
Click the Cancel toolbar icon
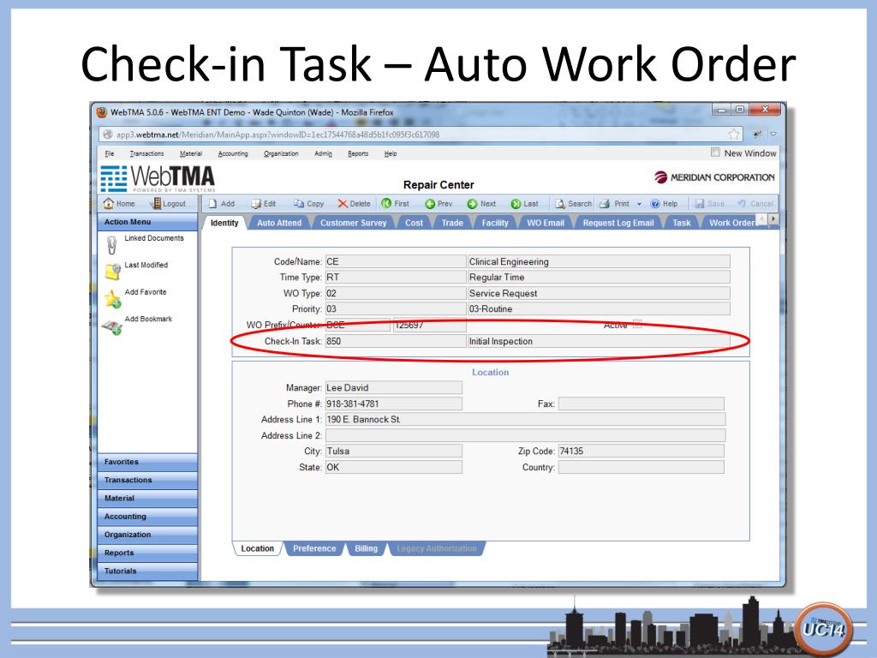742,204
